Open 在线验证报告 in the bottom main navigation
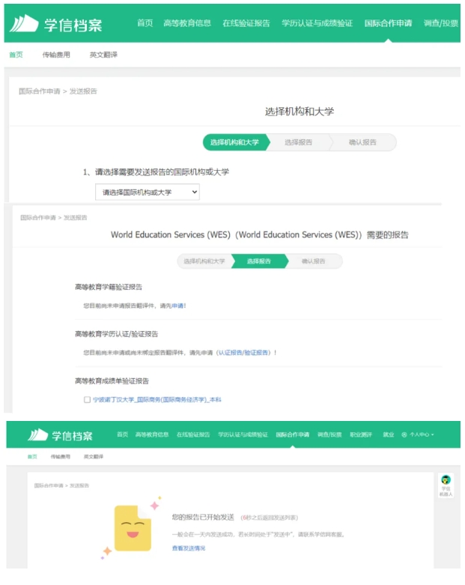465x585 pixels. (193, 434)
